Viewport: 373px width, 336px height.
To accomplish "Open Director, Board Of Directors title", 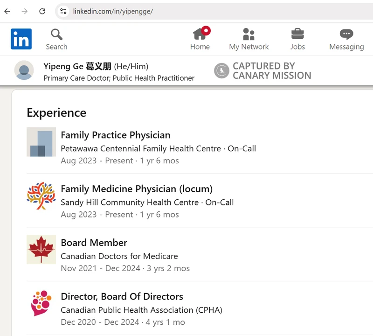I will [122, 297].
